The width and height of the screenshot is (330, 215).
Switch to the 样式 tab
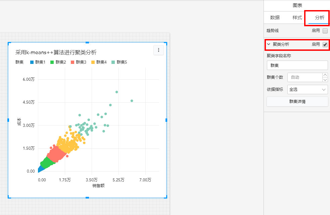tap(297, 17)
